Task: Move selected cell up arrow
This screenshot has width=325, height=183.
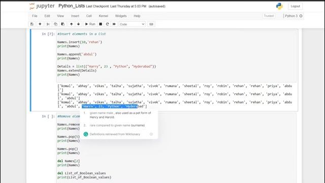Action: (71, 24)
